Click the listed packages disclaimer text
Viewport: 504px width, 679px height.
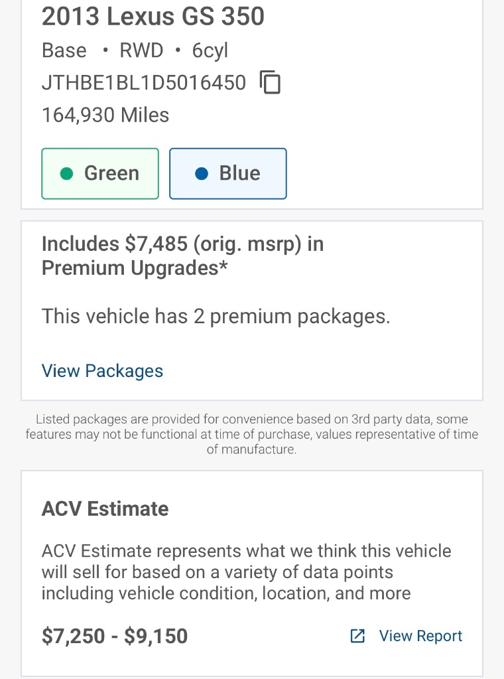click(252, 434)
